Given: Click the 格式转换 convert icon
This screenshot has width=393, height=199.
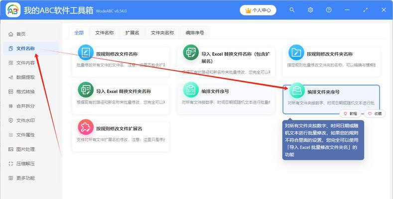Looking at the screenshot, I should click(x=11, y=92).
